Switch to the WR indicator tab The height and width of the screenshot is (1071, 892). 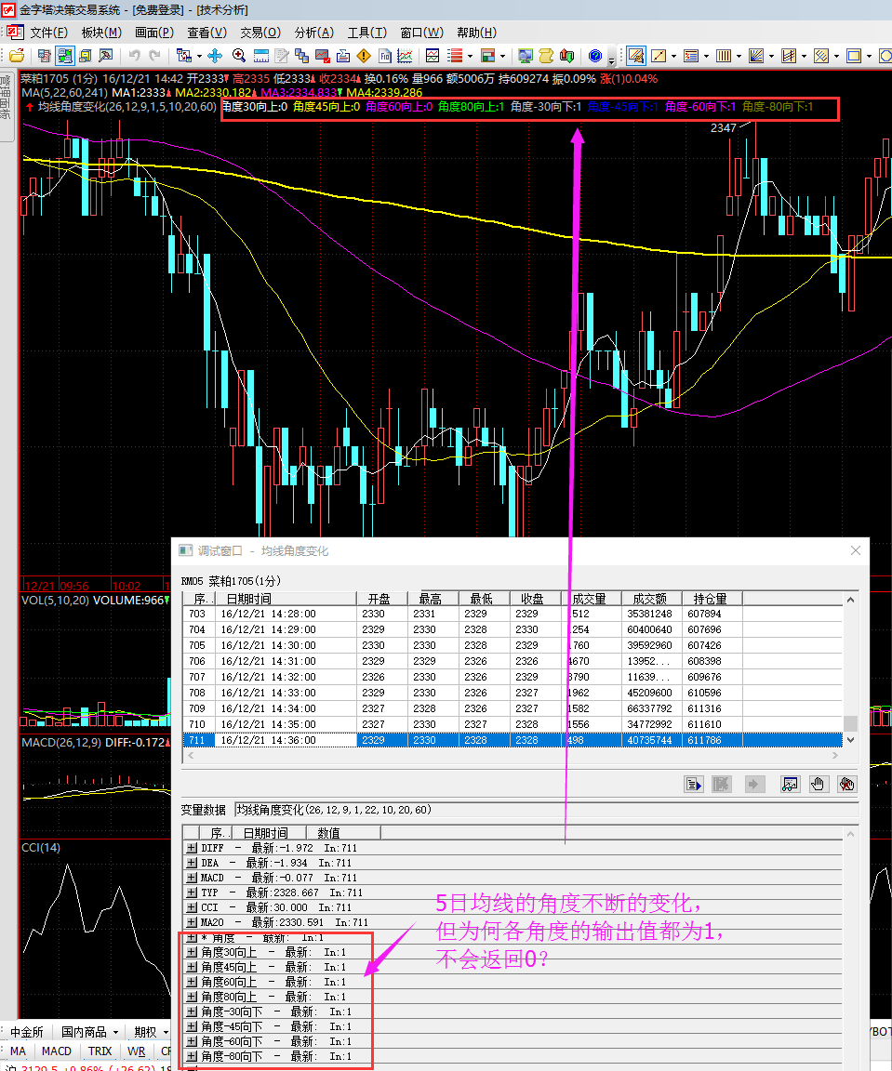[136, 1051]
